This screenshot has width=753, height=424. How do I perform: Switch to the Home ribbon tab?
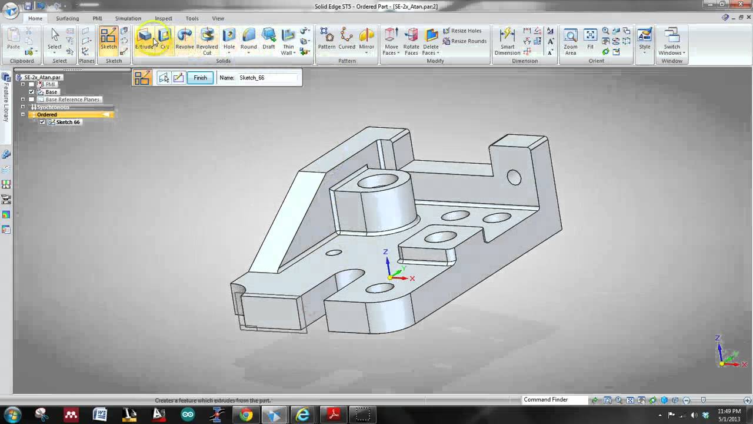tap(35, 18)
